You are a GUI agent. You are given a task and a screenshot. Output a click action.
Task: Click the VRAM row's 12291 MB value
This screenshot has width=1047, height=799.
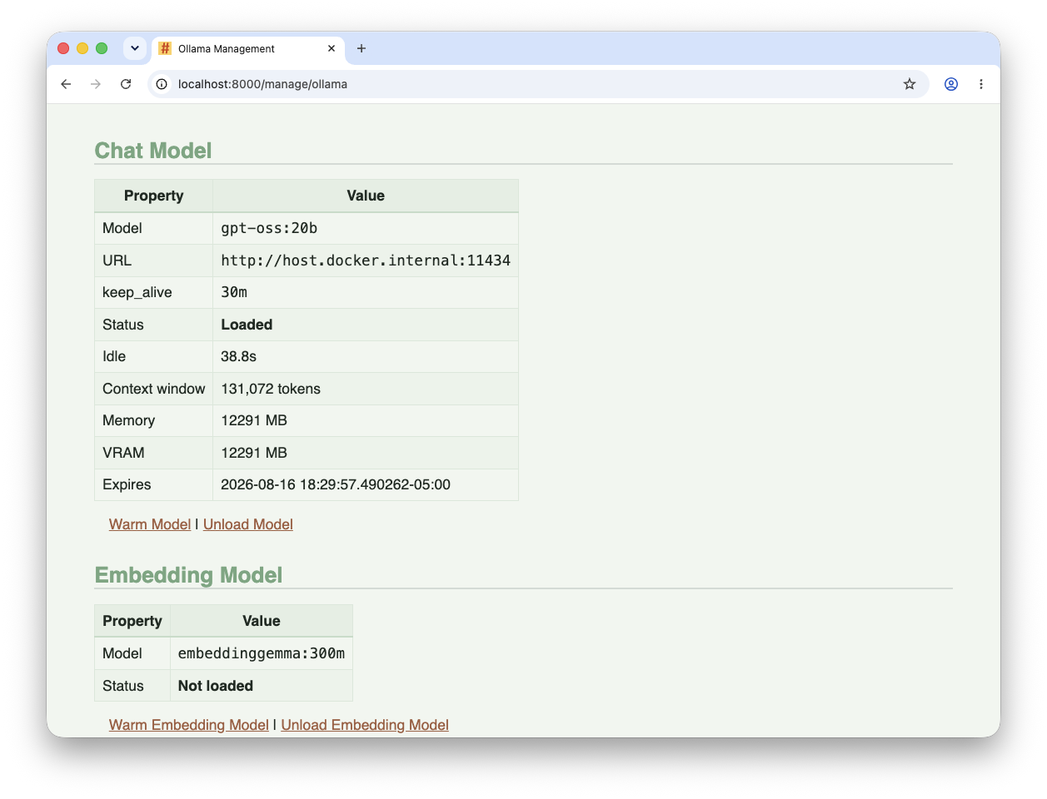point(254,453)
